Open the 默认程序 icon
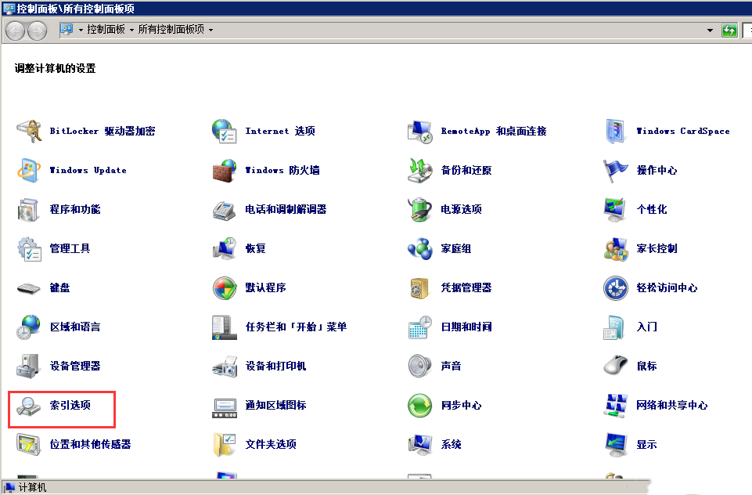This screenshot has width=752, height=495. 225,288
